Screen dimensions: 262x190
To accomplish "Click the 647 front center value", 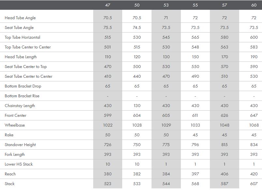I will coord(254,115).
